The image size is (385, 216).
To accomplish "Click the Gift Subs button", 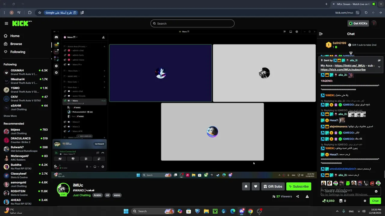I will click(x=273, y=186).
